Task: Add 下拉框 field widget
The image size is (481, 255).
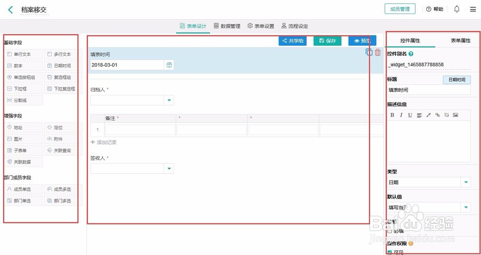Action: [x=23, y=89]
